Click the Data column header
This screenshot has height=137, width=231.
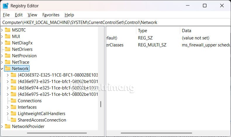(187, 31)
